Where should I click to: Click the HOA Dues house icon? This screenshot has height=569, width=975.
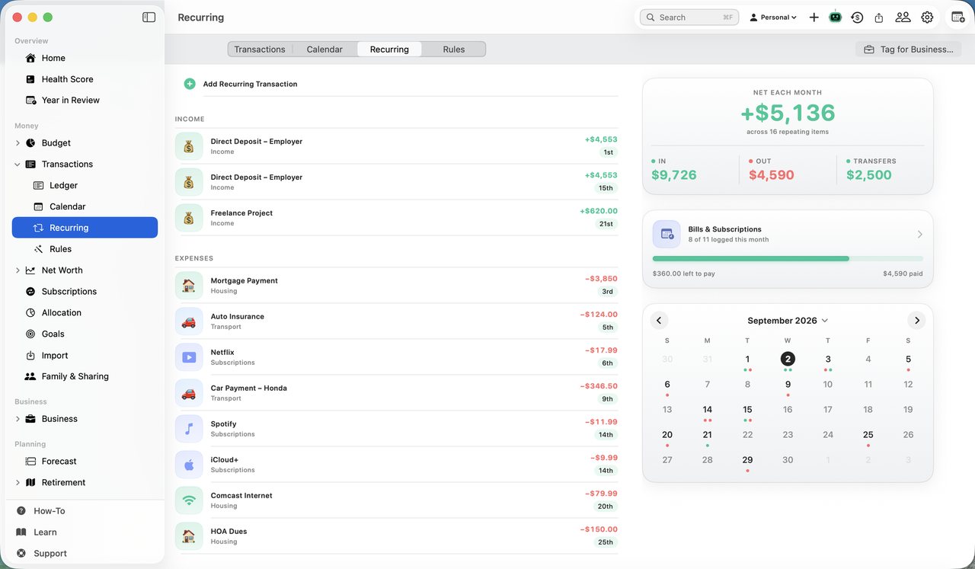pyautogui.click(x=189, y=536)
